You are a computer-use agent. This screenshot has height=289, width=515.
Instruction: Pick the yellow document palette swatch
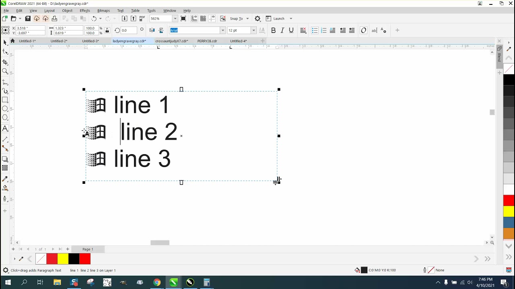[63, 259]
